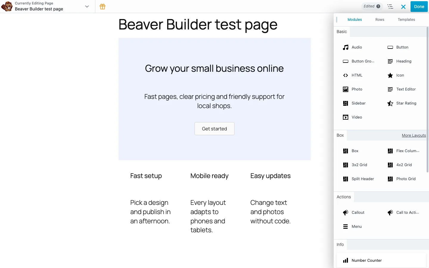Choose the Button Group module icon
Screen dimensions: 429x268
click(x=346, y=61)
